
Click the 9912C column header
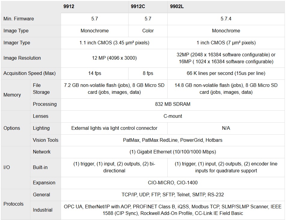tap(138, 6)
